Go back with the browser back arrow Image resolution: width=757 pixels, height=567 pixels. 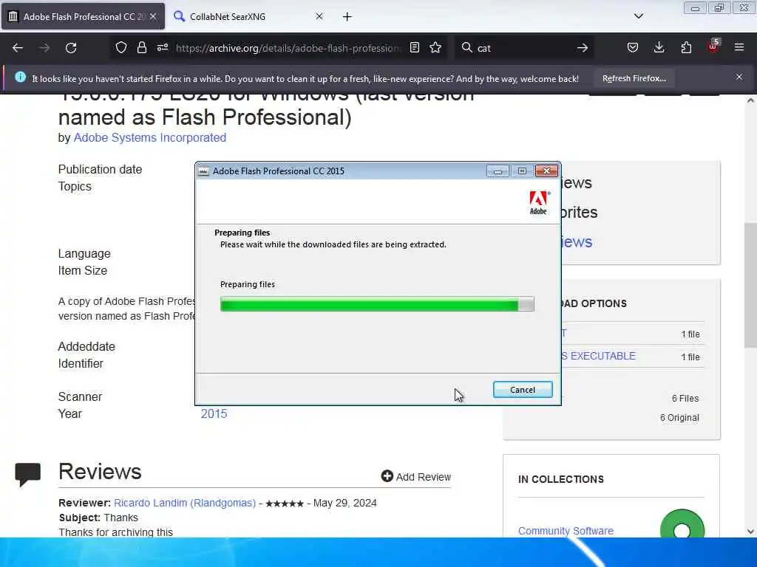point(18,48)
